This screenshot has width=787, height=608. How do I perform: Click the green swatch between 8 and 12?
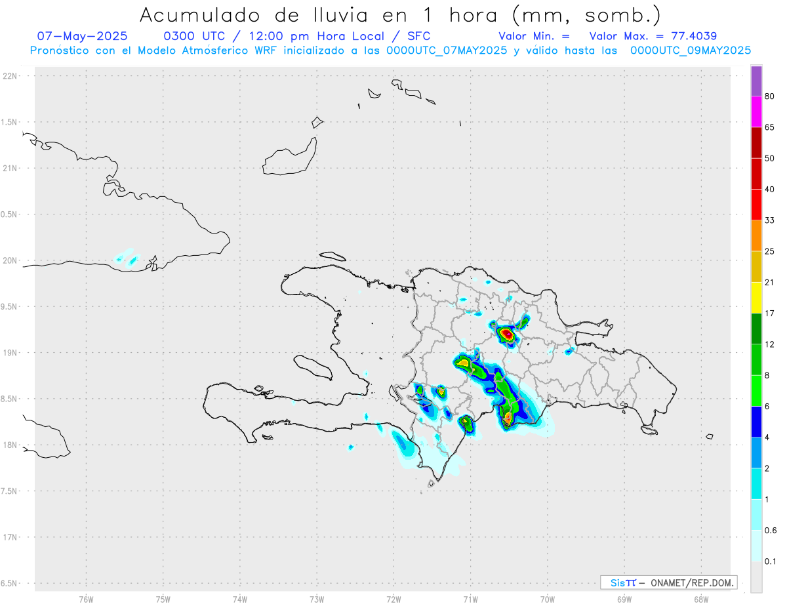click(756, 359)
